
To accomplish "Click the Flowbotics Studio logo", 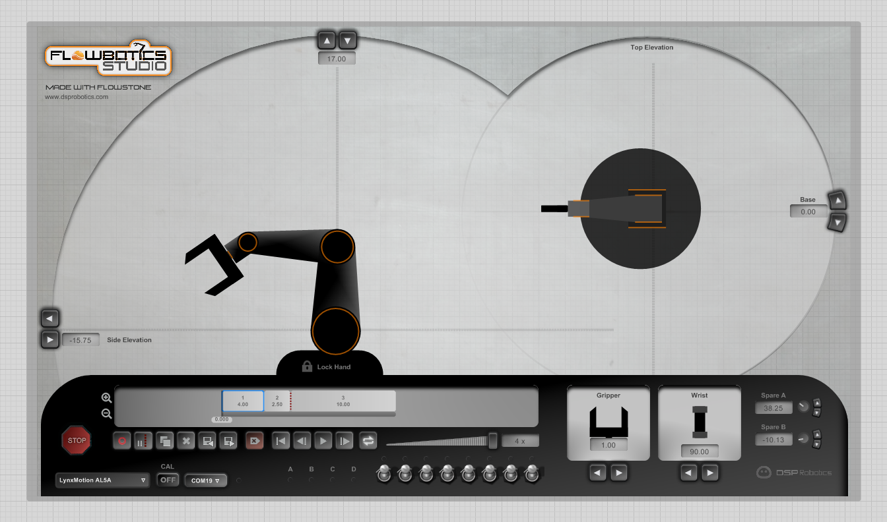I will pos(108,59).
